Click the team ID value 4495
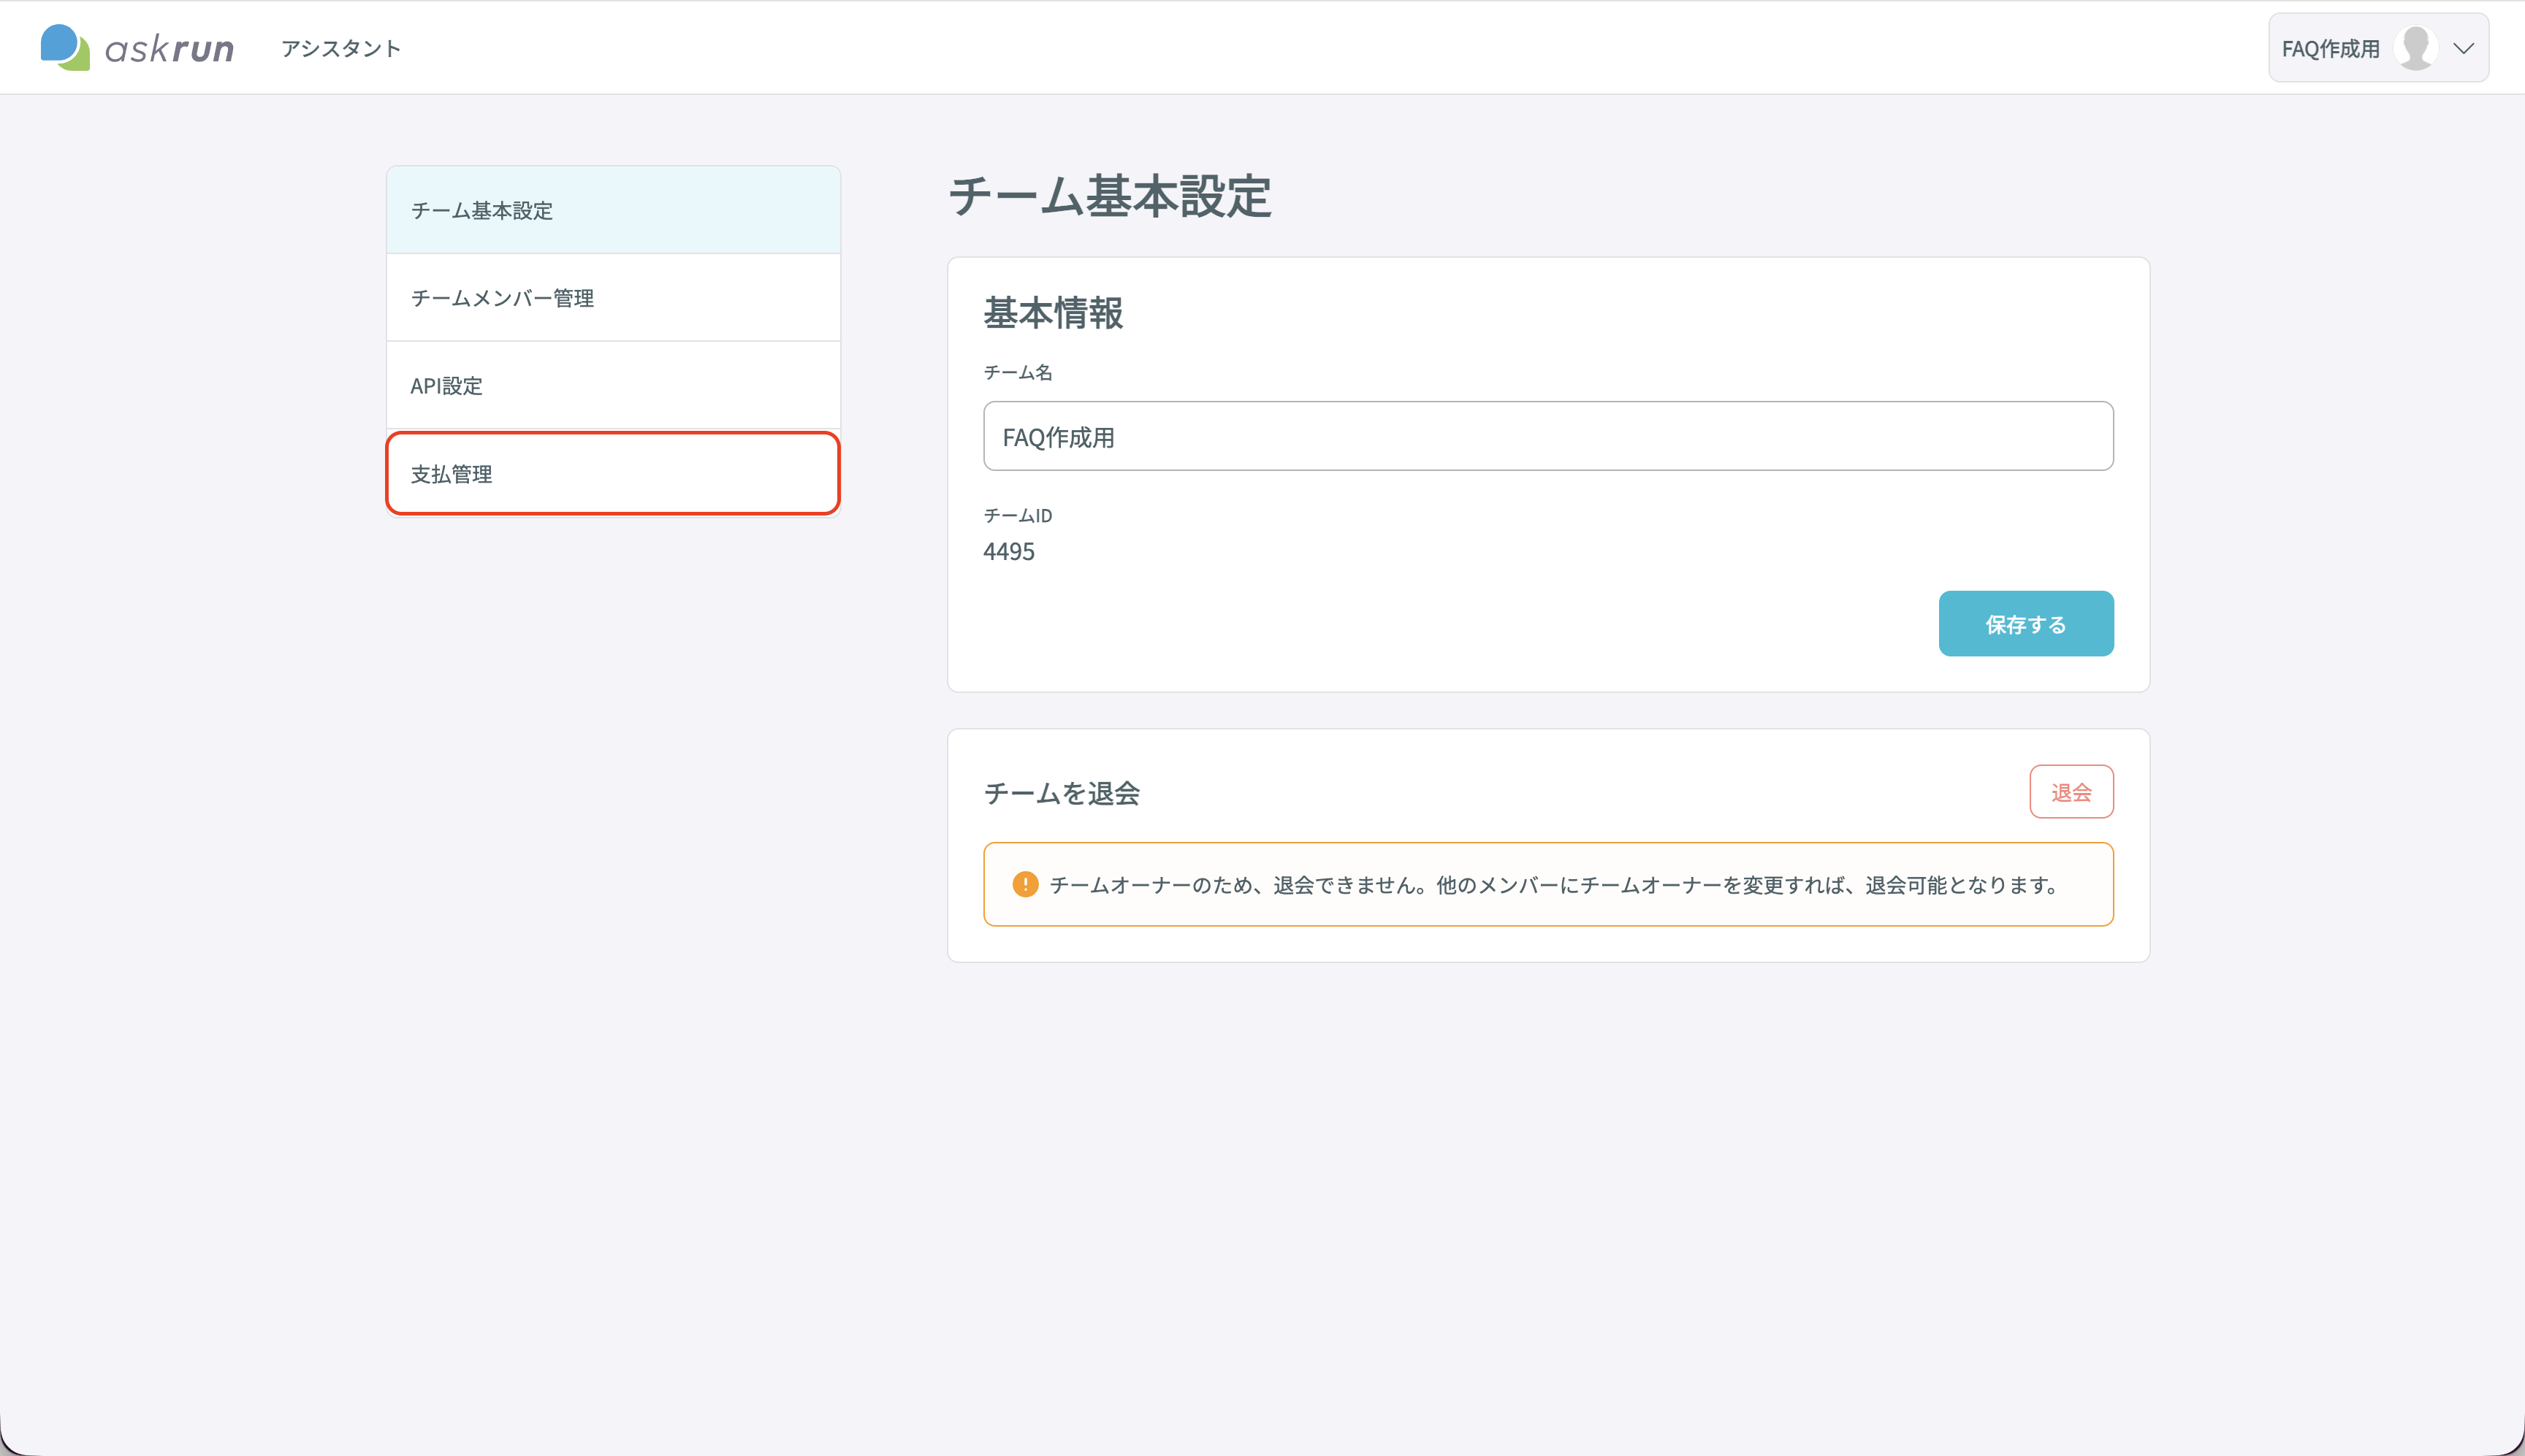2525x1456 pixels. pos(1008,552)
